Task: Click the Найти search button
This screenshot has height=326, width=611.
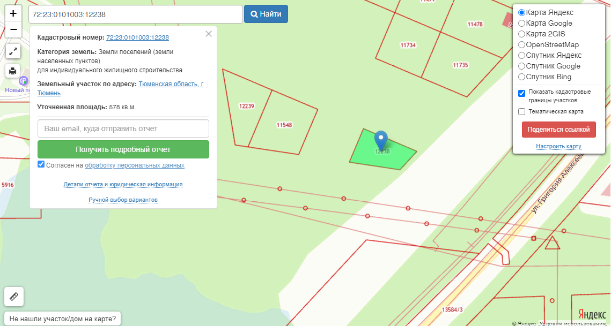Action: 266,14
